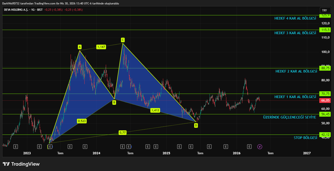The height and width of the screenshot is (171, 334).
Task: Select HEDEF 2 KAR AL BÖLGESİ annotation
Action: (x=296, y=71)
